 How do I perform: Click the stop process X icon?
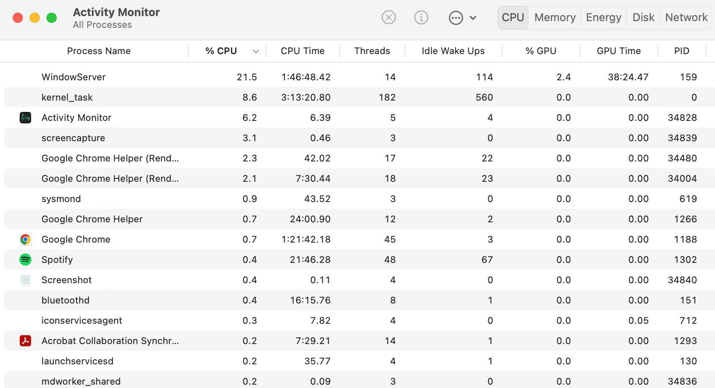point(388,18)
